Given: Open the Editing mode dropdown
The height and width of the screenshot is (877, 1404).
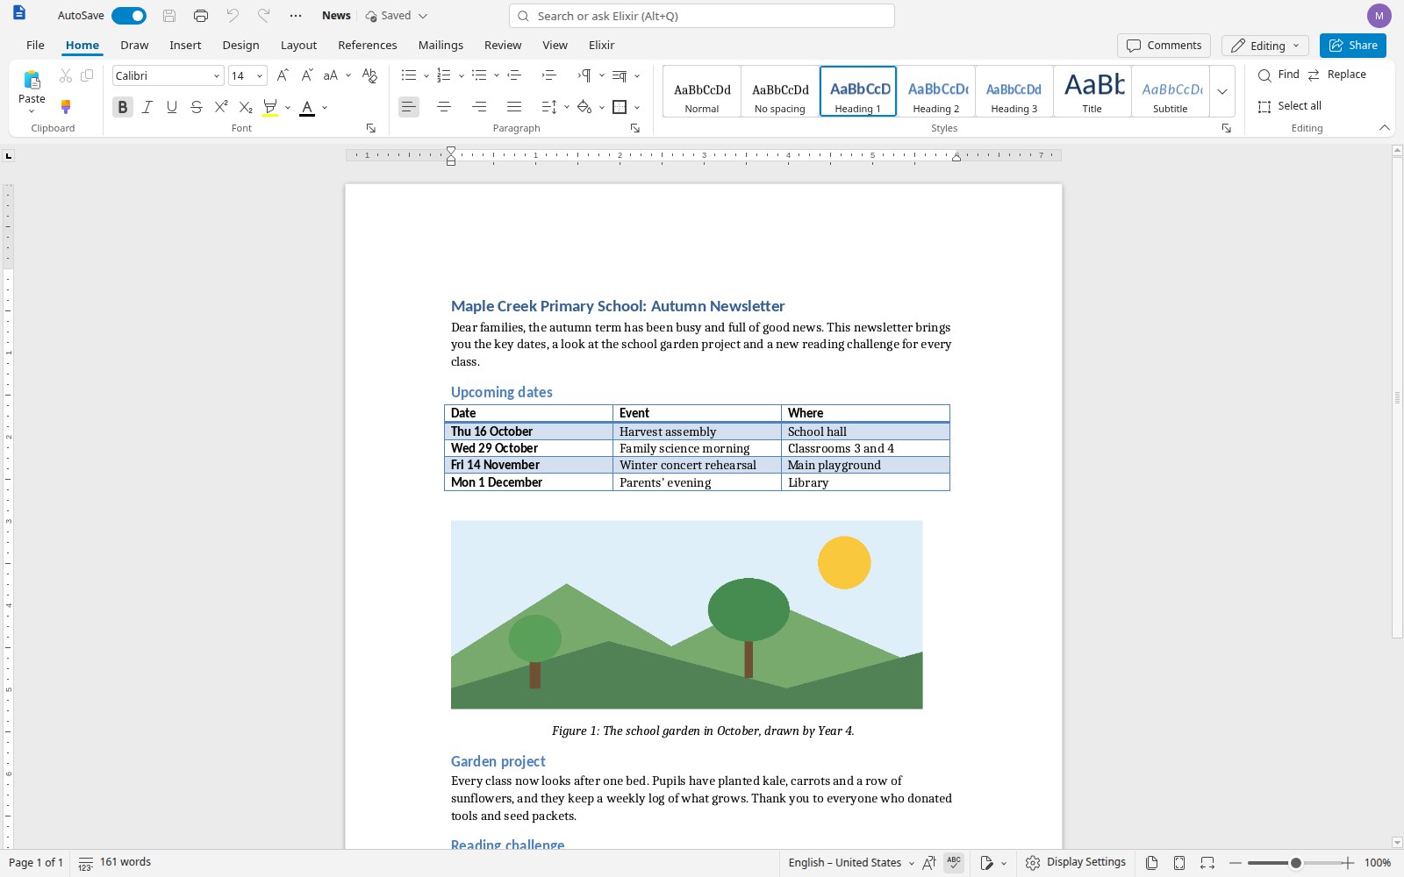Looking at the screenshot, I should click(x=1265, y=46).
